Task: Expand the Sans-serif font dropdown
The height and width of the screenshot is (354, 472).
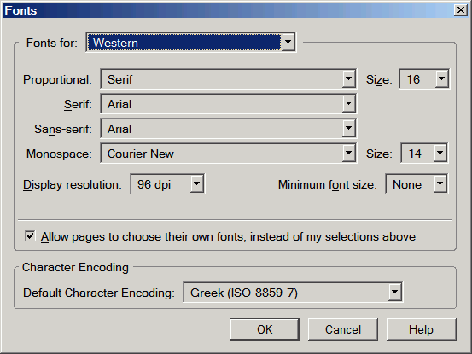Action: tap(229, 129)
